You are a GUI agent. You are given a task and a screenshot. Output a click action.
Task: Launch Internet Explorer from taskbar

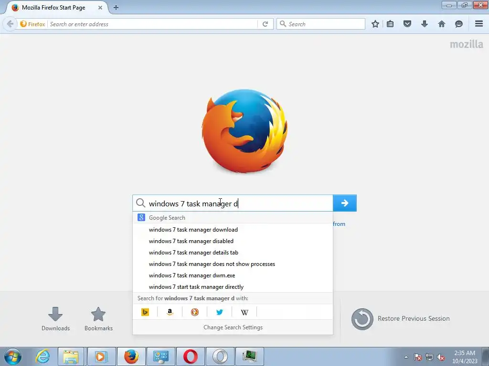pyautogui.click(x=43, y=356)
